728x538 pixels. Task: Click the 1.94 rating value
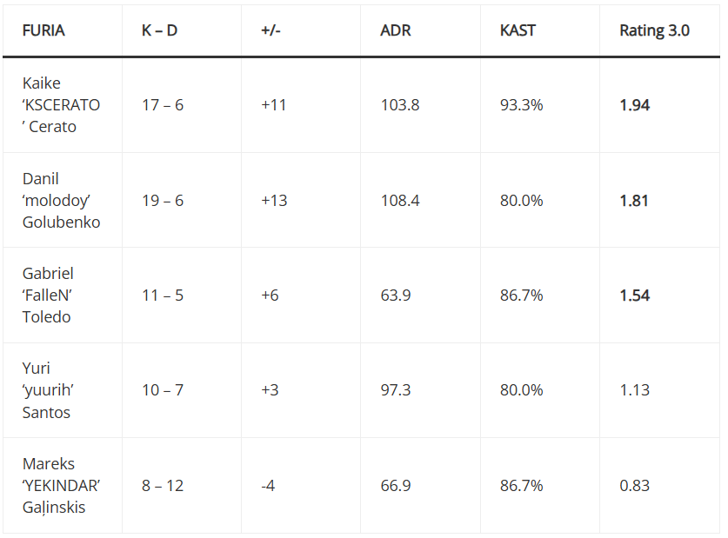click(634, 105)
